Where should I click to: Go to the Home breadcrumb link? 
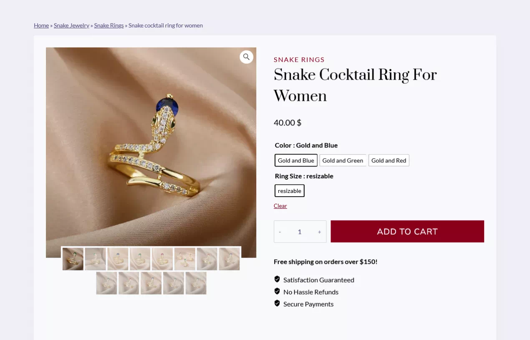[x=41, y=25]
